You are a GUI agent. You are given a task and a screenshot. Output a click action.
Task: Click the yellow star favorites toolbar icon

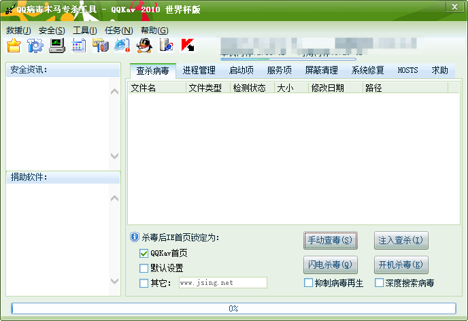[14, 46]
